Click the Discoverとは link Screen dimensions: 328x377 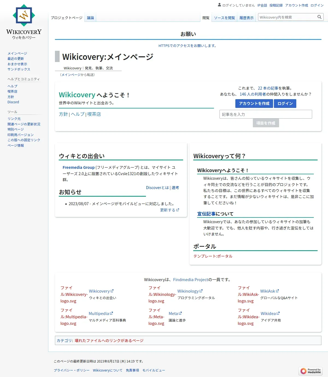[157, 188]
